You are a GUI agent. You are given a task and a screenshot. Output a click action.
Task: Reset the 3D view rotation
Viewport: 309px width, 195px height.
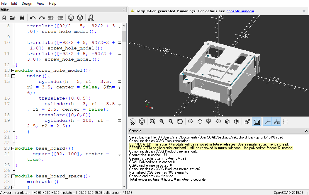click(180, 122)
